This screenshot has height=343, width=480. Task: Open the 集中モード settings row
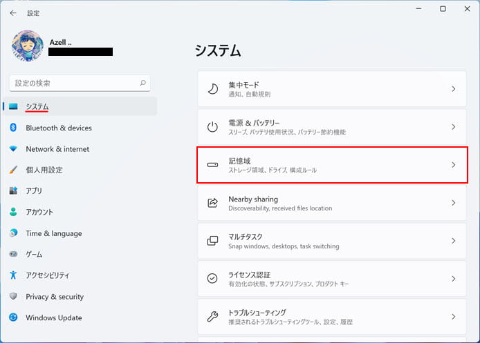(332, 89)
